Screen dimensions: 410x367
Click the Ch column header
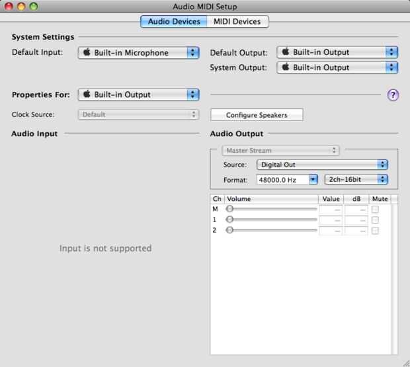218,199
